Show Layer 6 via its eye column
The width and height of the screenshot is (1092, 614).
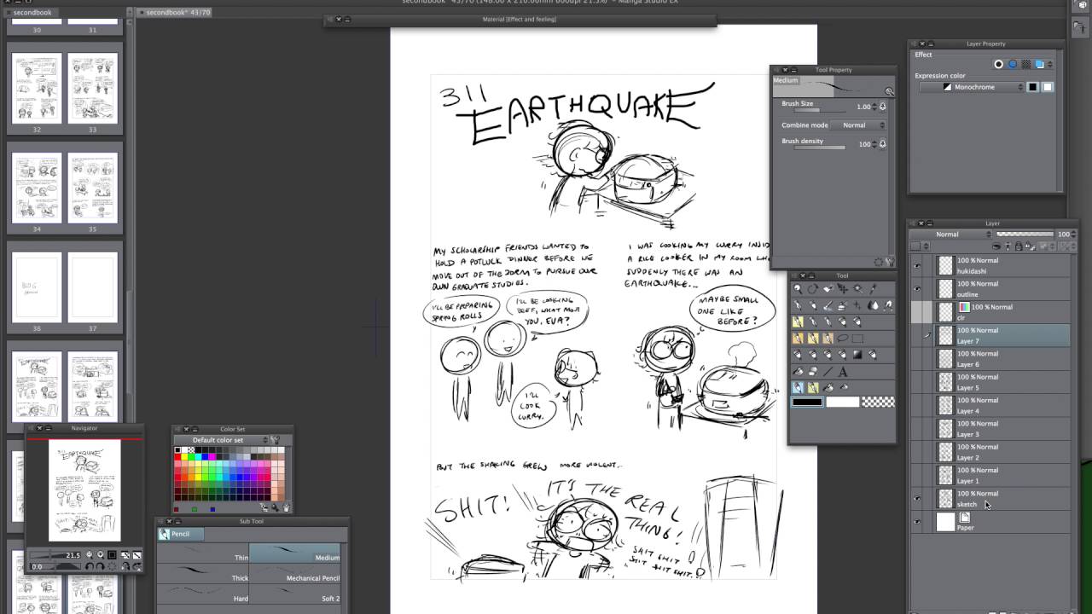click(917, 359)
